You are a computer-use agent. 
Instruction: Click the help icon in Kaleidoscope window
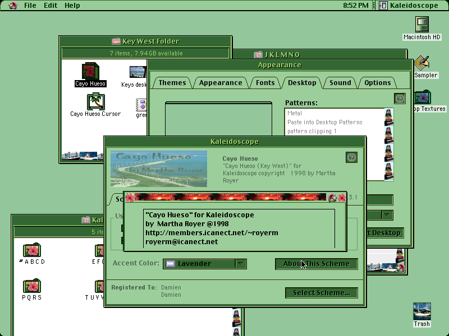point(351,157)
